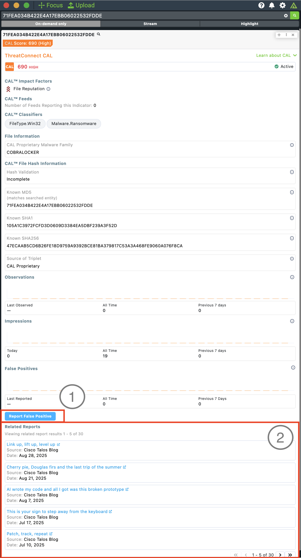Screen dimensions: 301x558
Task: Open settings gear icon
Action: [283, 5]
